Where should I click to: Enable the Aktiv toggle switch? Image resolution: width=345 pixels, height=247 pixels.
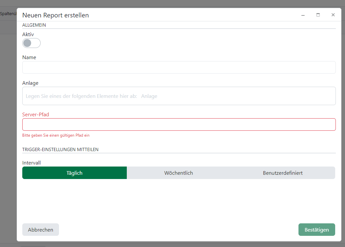click(31, 43)
